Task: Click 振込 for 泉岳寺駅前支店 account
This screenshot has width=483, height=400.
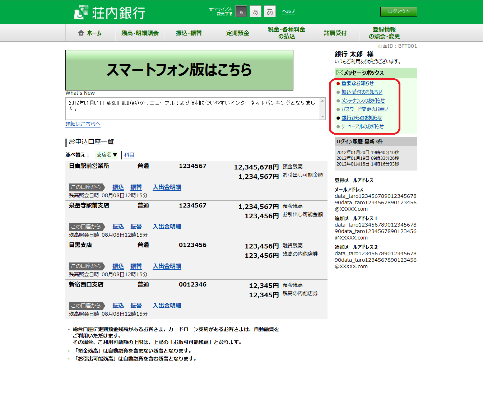Action: click(118, 227)
